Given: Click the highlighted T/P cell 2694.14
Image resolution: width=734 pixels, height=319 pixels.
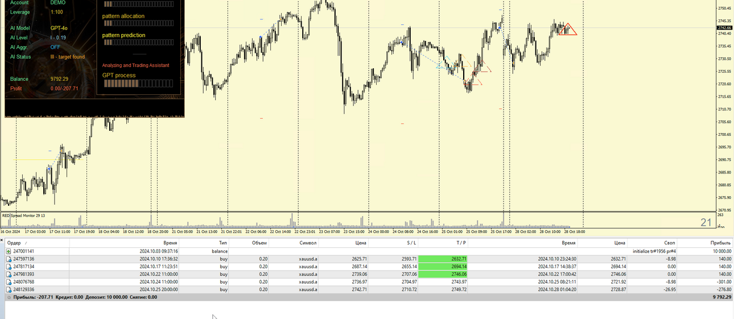Looking at the screenshot, I should [x=443, y=266].
